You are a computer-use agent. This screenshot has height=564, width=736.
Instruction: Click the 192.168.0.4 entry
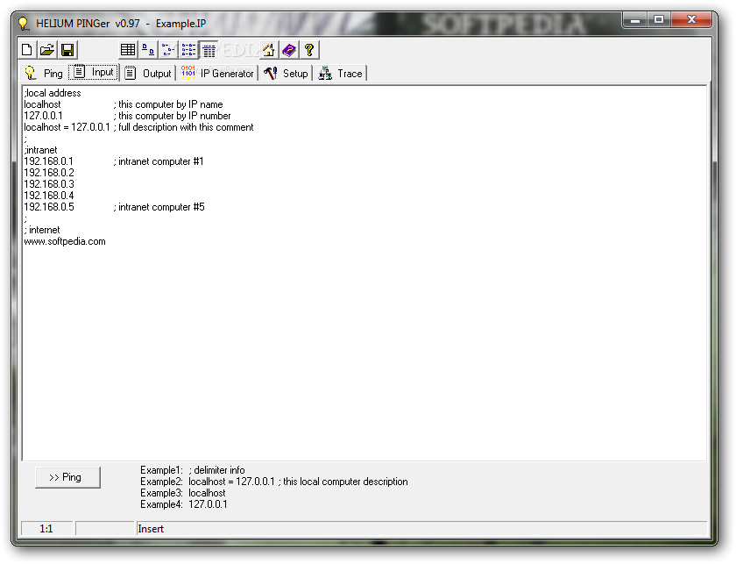[x=49, y=196]
